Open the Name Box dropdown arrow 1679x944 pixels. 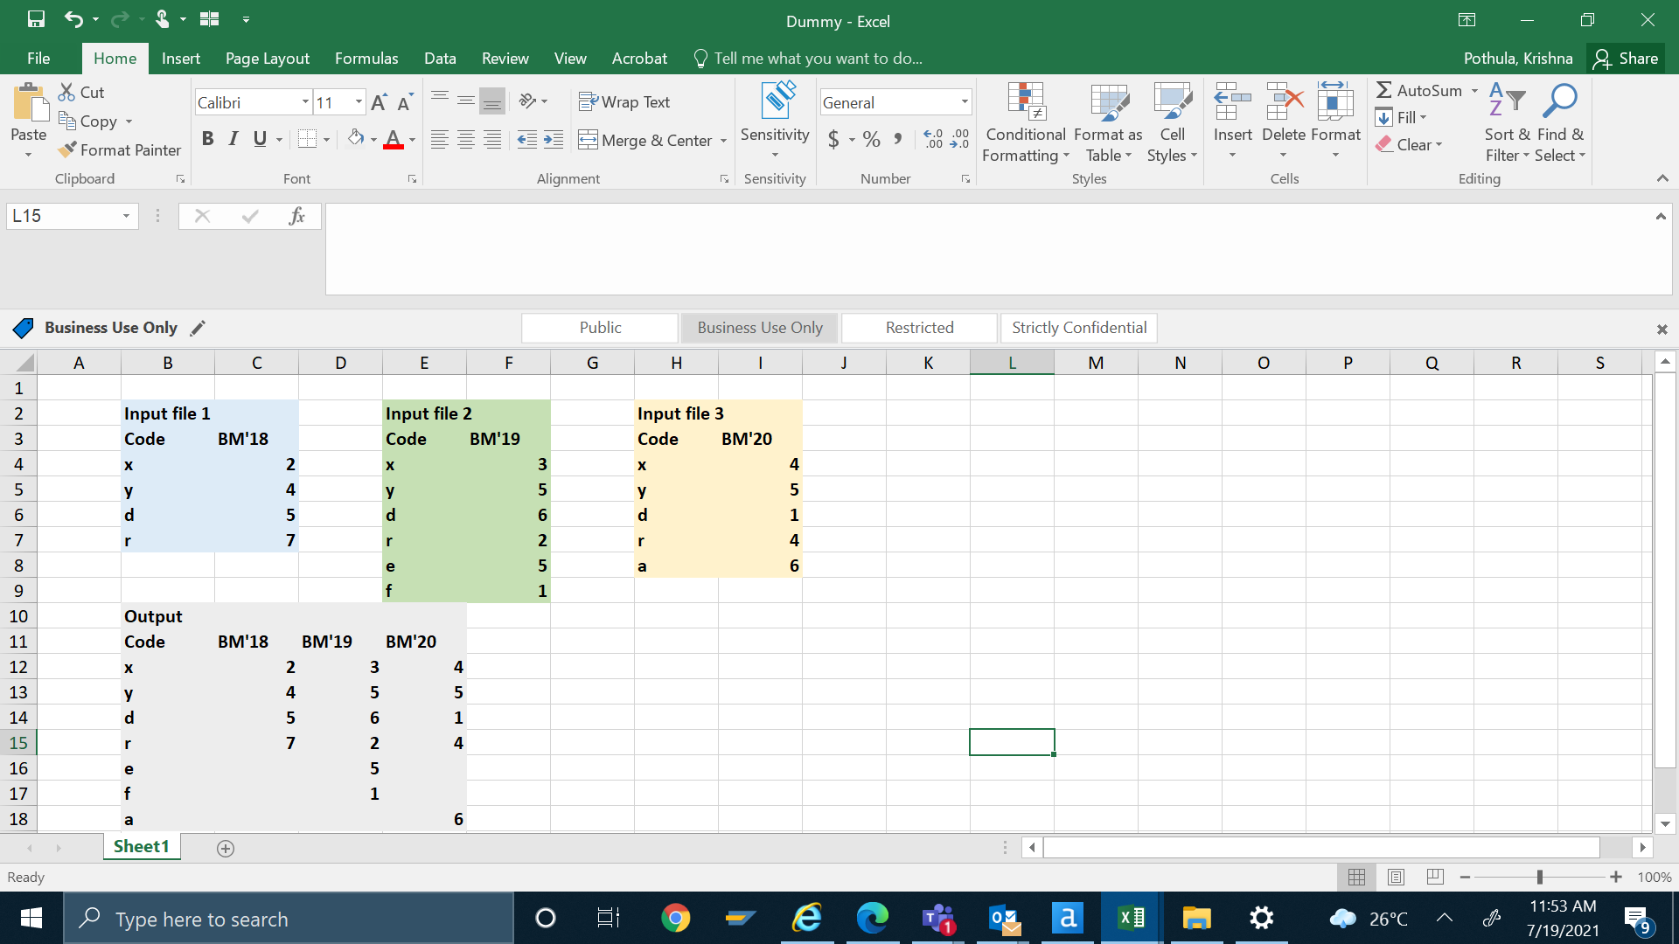(x=126, y=216)
